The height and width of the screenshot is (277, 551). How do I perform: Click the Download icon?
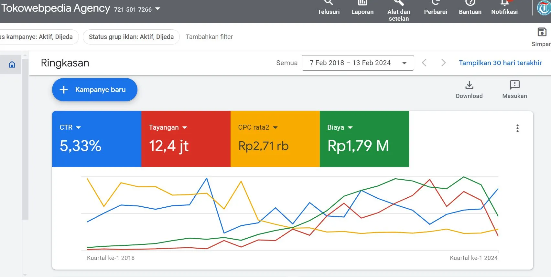point(469,85)
